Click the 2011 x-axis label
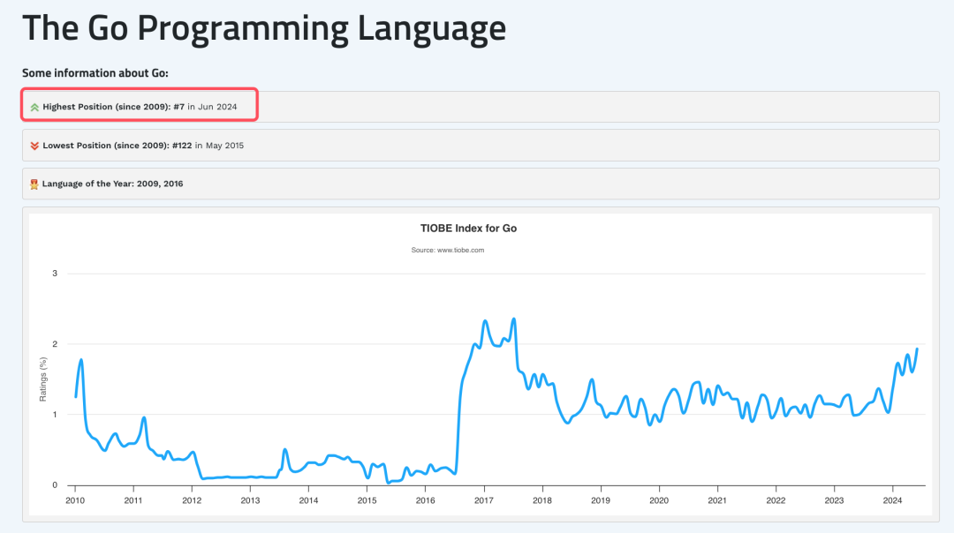 tap(133, 500)
